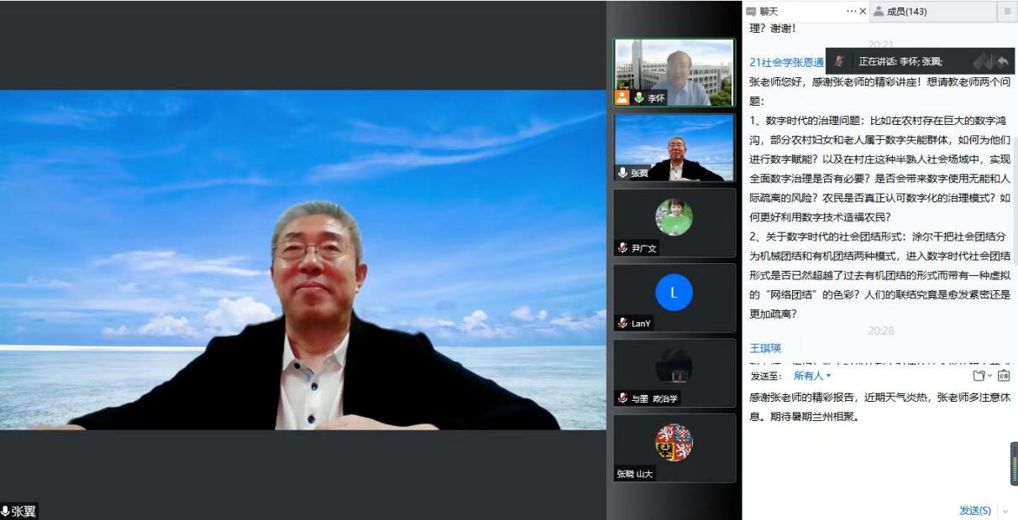1018x520 pixels.
Task: Click the green microphone on 李怀's tile
Action: [639, 98]
